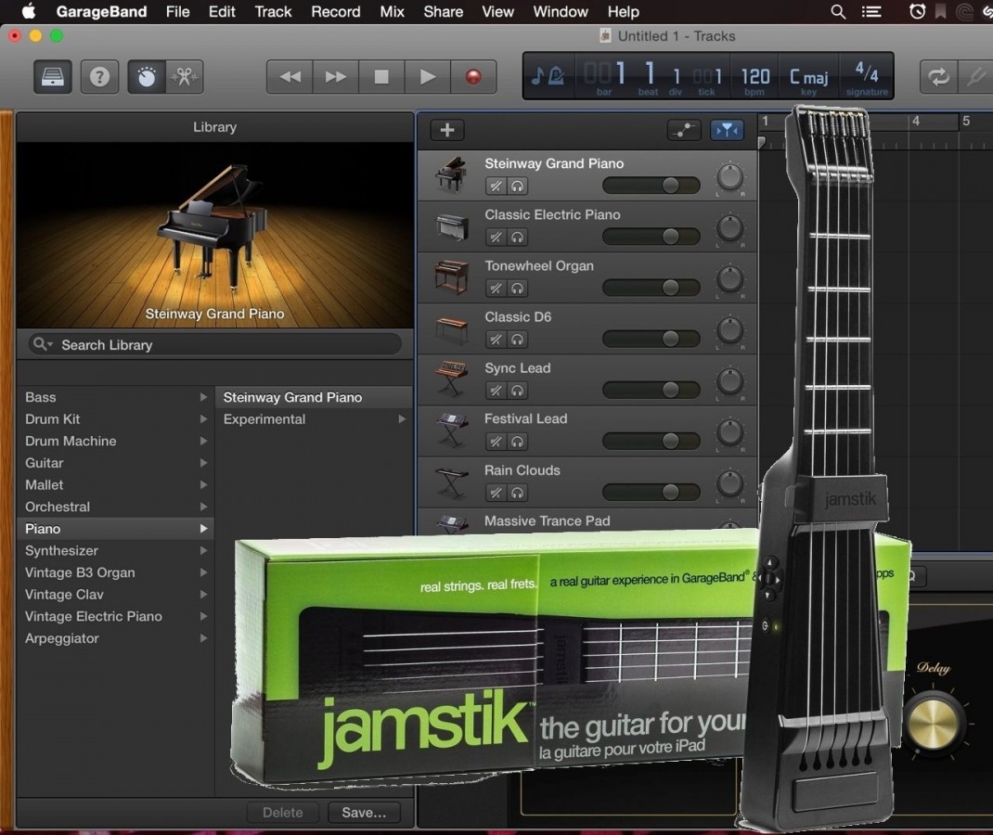Viewport: 993px width, 835px height.
Task: Open the Editors scissors button
Action: pos(185,77)
